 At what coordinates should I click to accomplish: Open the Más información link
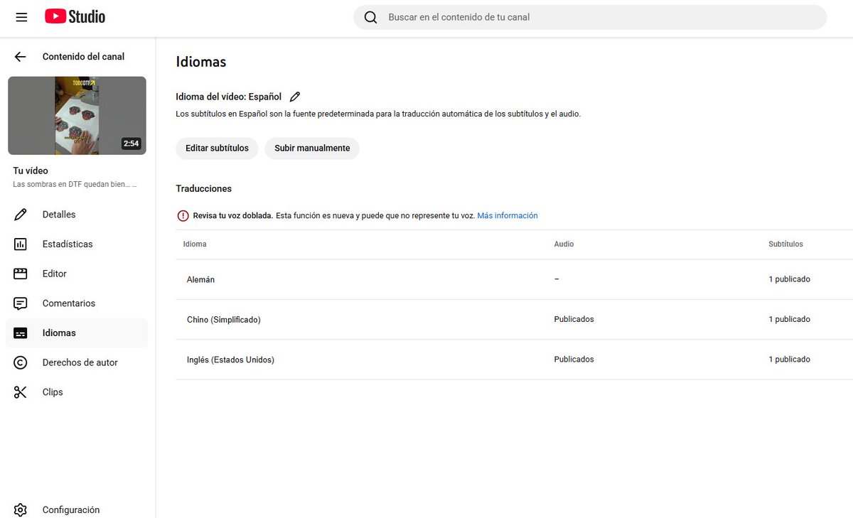[508, 216]
